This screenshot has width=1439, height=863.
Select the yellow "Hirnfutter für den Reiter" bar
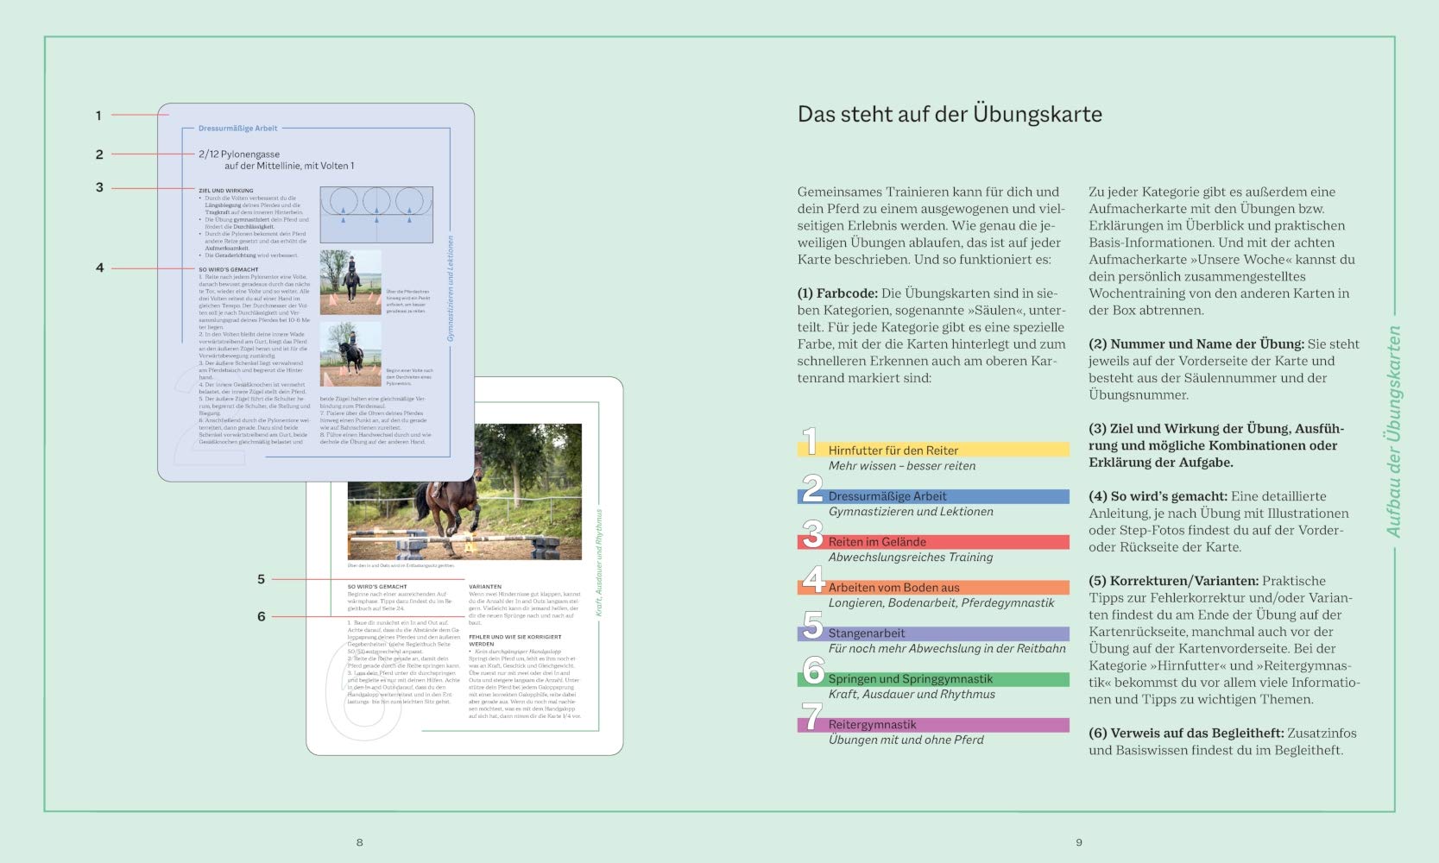point(933,450)
